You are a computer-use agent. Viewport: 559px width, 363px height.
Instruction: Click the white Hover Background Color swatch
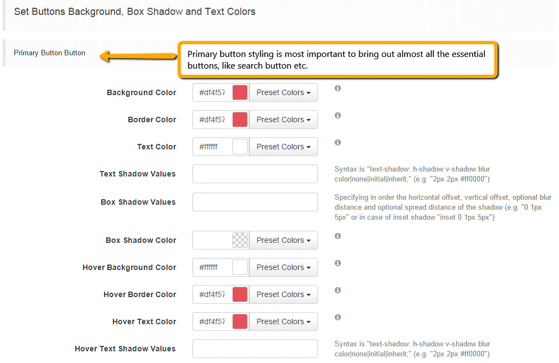pos(240,267)
